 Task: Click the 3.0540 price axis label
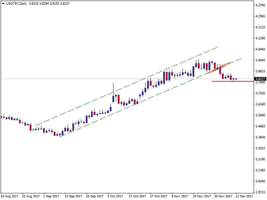[x=260, y=181]
